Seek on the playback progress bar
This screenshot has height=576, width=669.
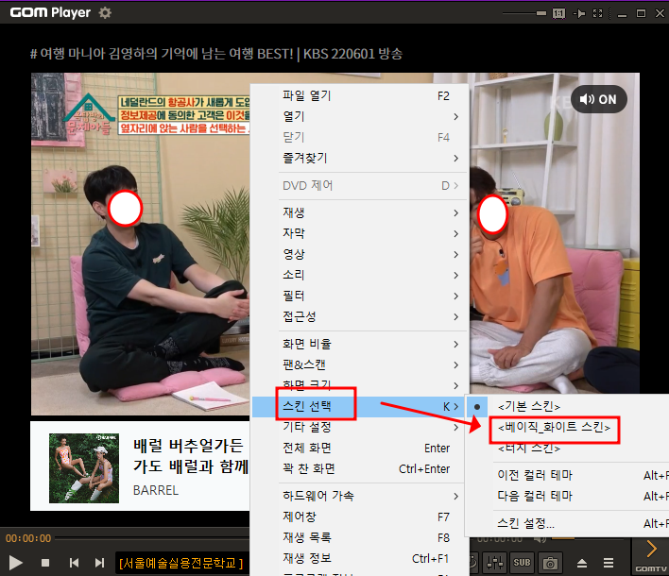(152, 538)
